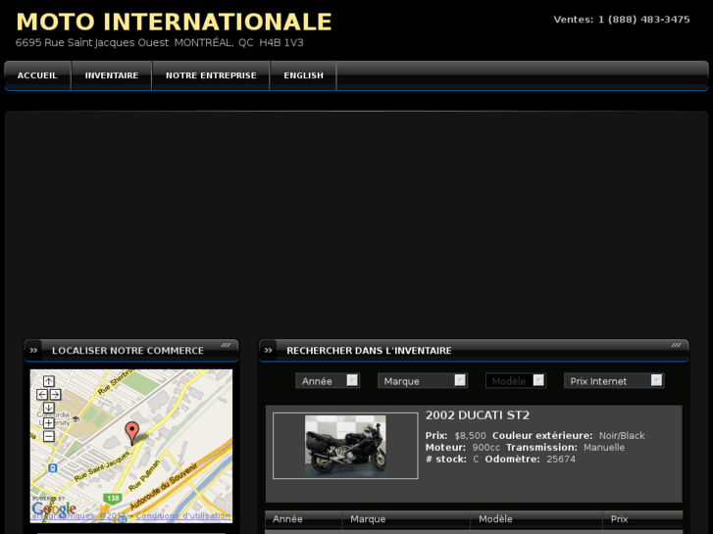
Task: Click the sales phone number 1 (888) 483-3475
Action: 644,20
